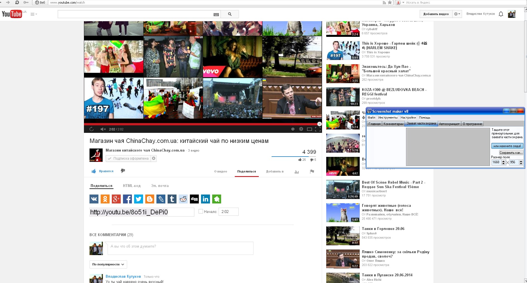Open the channel avatar below the video title
527x283 pixels.
click(96, 155)
